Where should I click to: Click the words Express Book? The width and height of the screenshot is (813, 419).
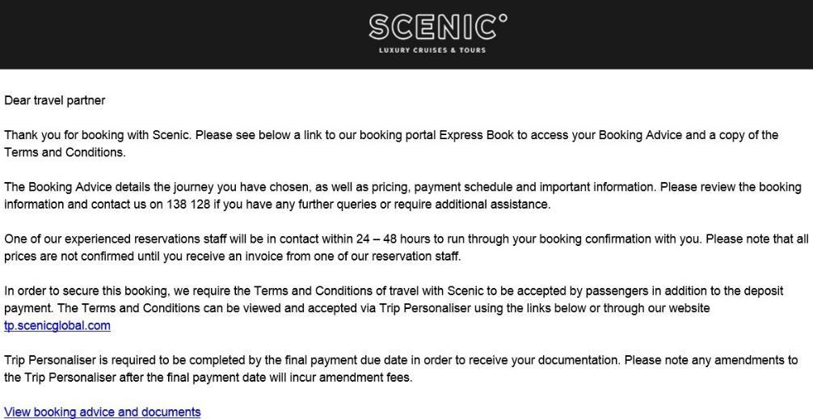pyautogui.click(x=477, y=135)
